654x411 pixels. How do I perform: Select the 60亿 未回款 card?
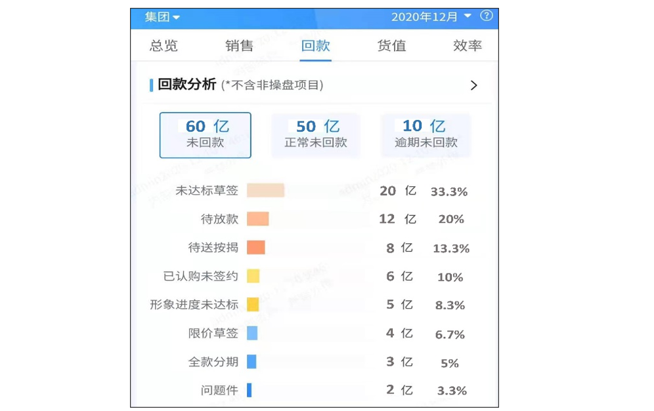tap(205, 135)
